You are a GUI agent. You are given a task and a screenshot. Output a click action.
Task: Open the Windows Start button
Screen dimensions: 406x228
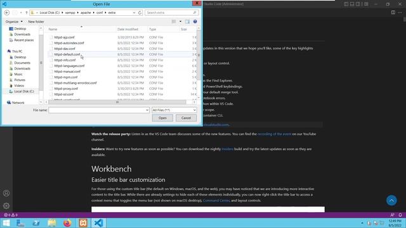pos(6,223)
